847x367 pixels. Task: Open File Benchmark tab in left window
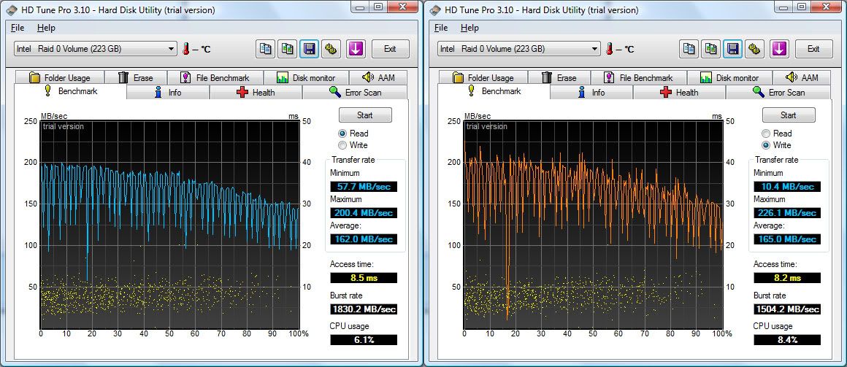point(215,78)
